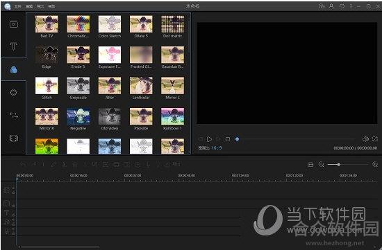Click the fullscreen preview icon
The image size is (382, 250).
point(374,139)
